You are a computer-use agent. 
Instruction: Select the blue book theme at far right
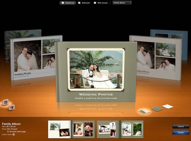pos(185,45)
